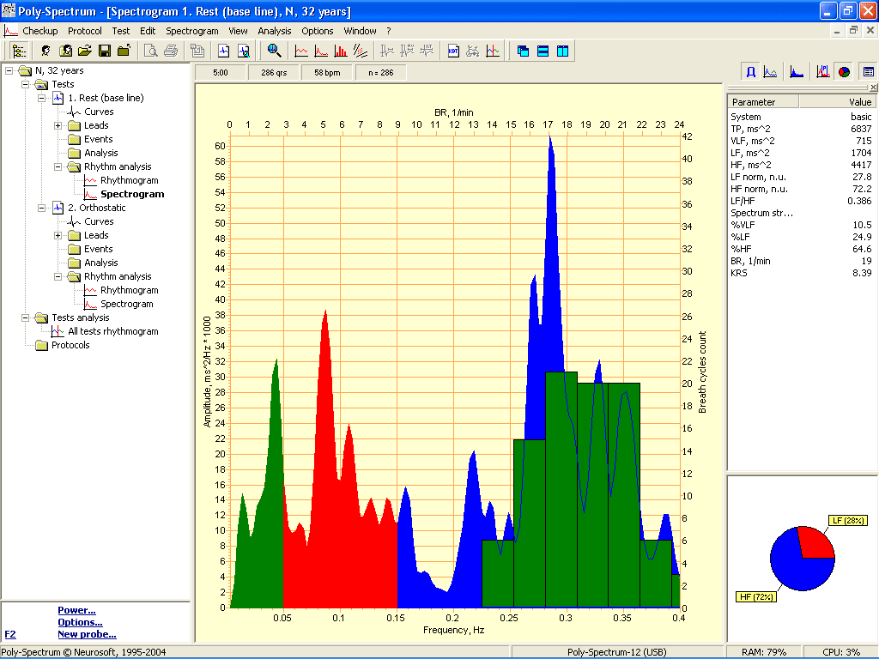The image size is (879, 659).
Task: Open the Spectrogram menu
Action: [192, 31]
